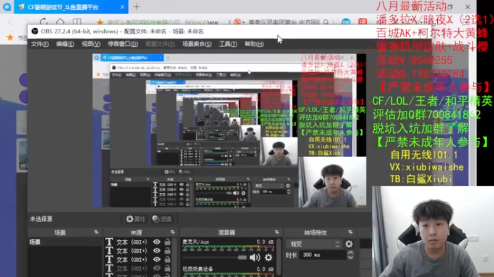Reload the browser page
Viewport: 494px width, 277px height.
(43, 22)
